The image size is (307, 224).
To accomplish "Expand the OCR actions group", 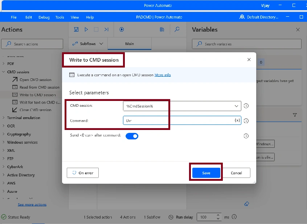I will point(3,126).
